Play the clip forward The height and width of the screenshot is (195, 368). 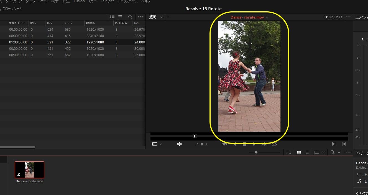click(254, 144)
